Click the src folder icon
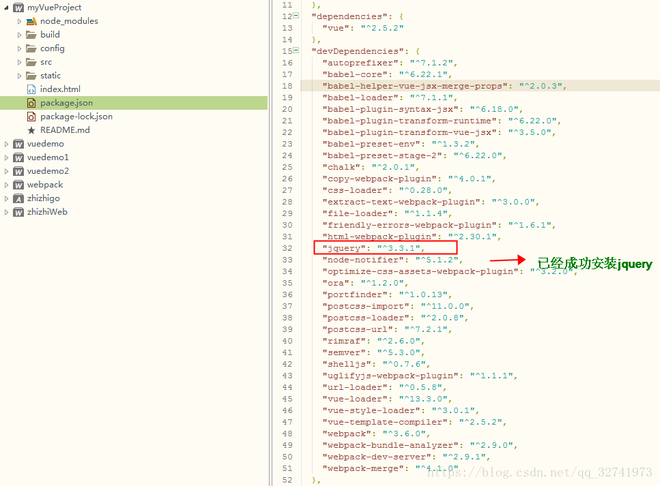This screenshot has height=486, width=660. (31, 62)
